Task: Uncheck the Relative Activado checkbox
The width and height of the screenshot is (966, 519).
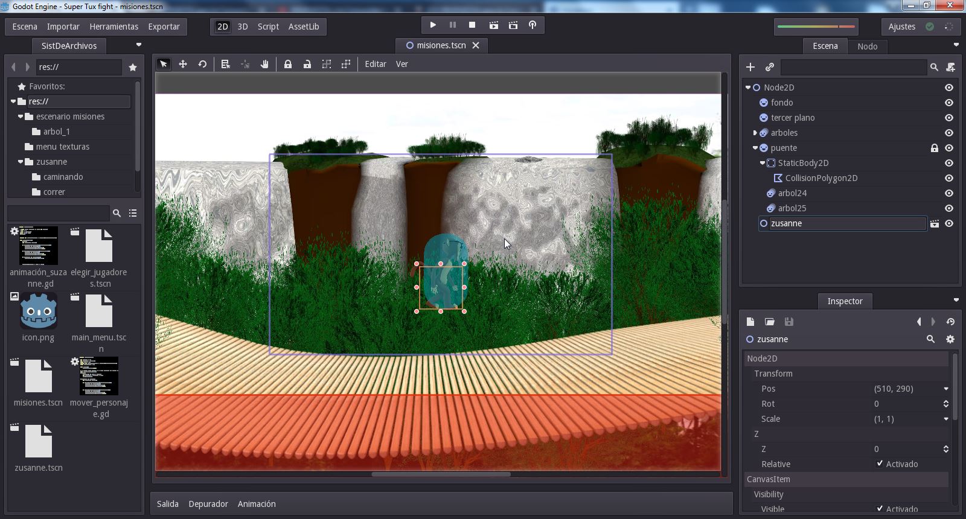Action: coord(880,463)
